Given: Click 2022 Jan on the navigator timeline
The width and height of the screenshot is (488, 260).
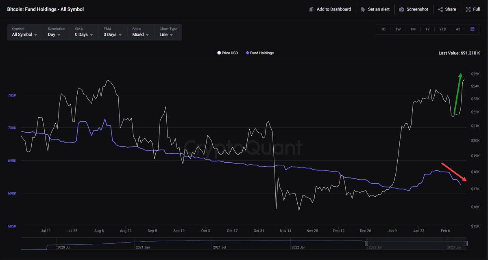Looking at the screenshot, I should pos(299,247).
